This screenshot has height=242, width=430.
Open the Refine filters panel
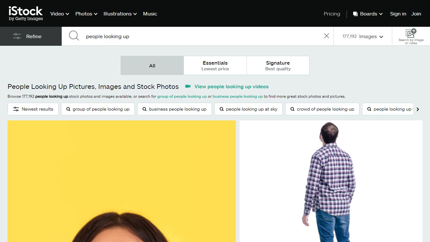[x=31, y=36]
